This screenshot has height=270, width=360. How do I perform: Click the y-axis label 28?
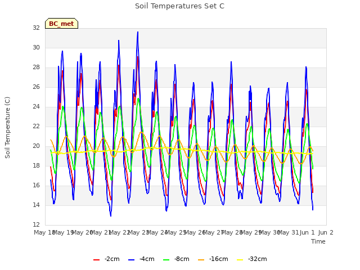click(36, 67)
